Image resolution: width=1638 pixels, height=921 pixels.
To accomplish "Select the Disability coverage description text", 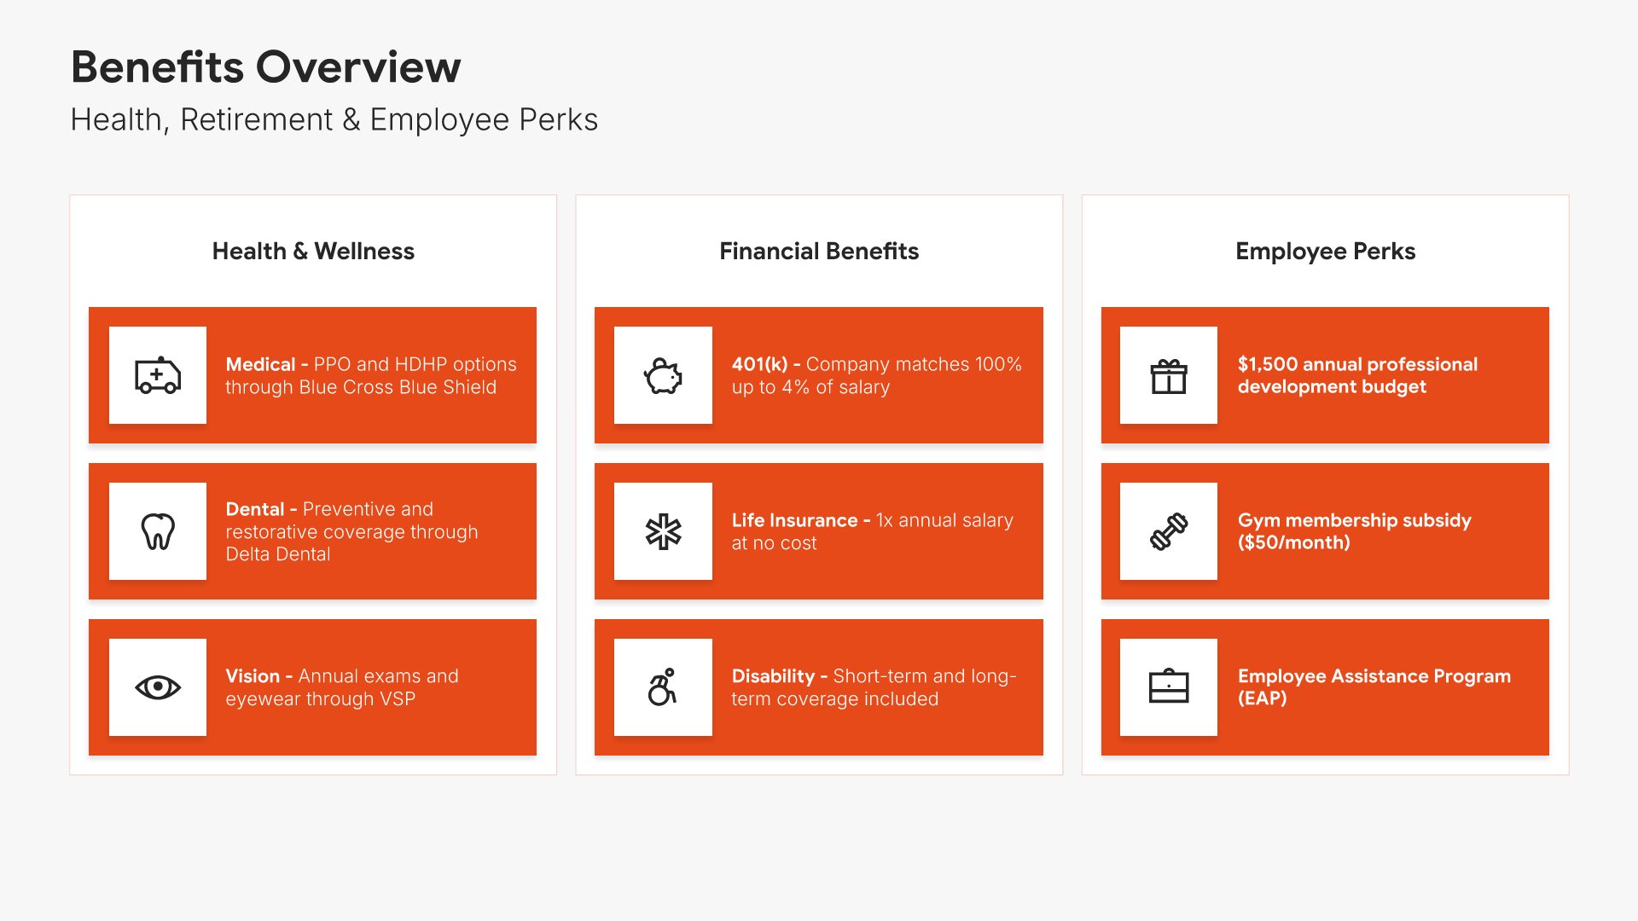I will tap(874, 687).
